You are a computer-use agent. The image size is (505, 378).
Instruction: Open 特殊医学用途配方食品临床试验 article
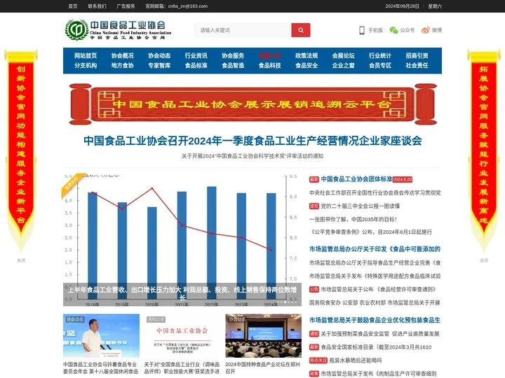(x=375, y=276)
